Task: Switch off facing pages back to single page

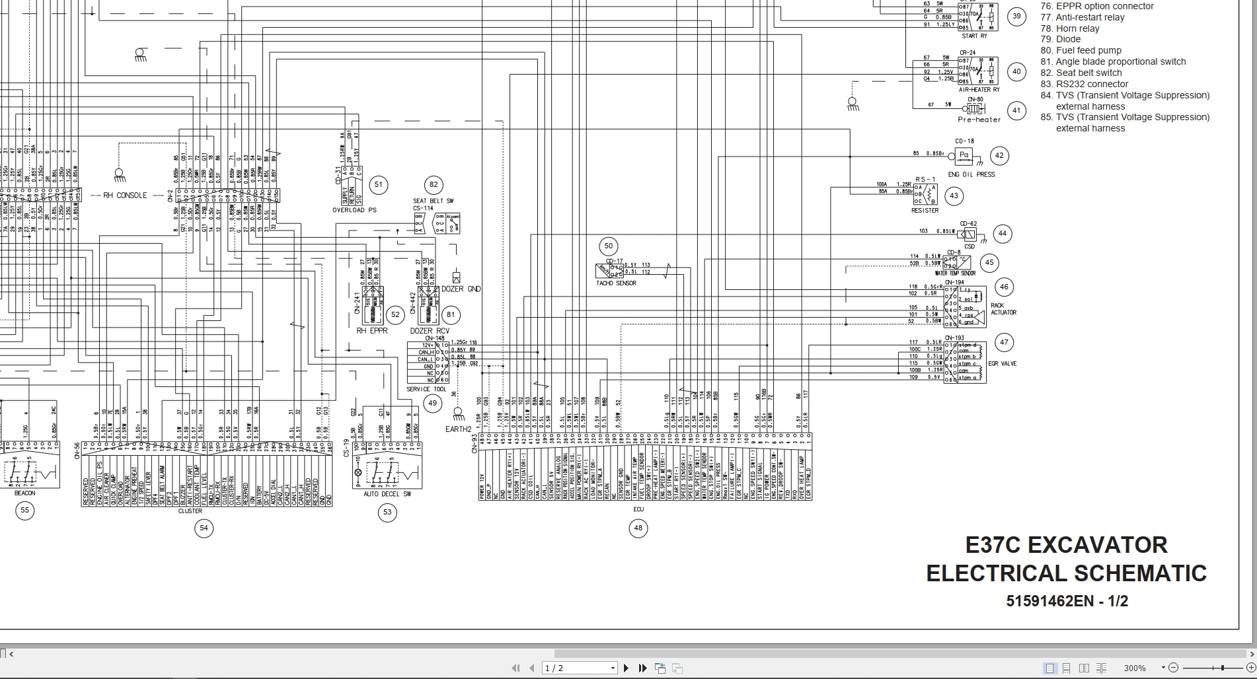Action: tap(1049, 668)
